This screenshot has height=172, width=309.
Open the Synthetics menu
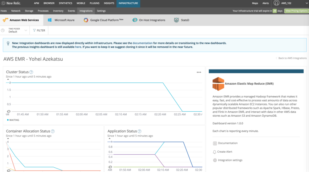tap(65, 3)
